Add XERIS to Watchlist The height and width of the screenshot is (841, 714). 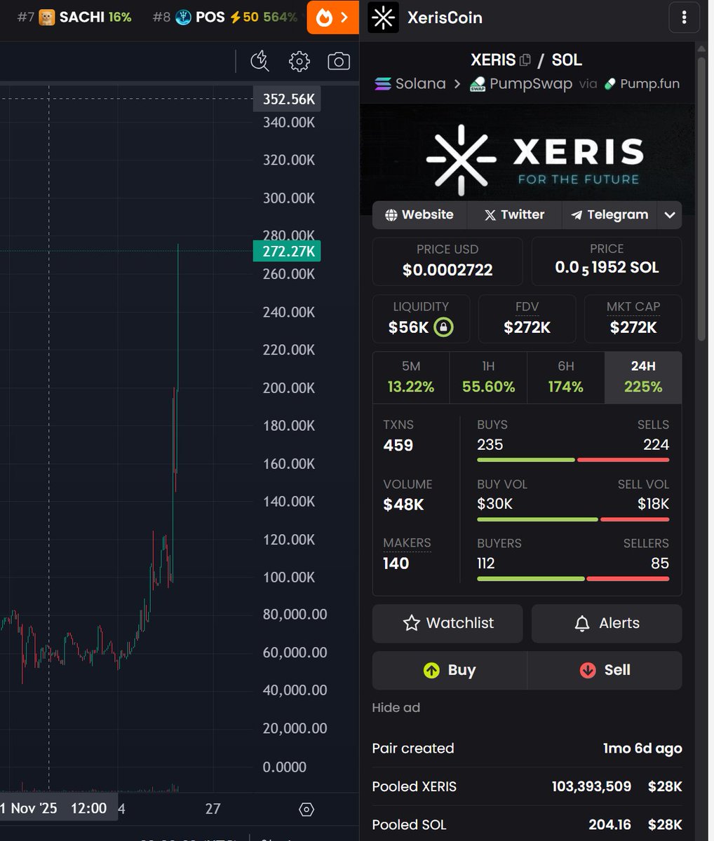click(447, 623)
